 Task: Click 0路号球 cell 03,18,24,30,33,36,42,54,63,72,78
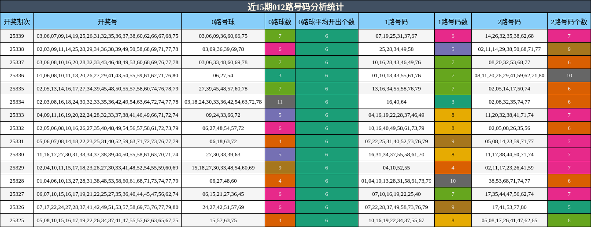tap(223, 102)
